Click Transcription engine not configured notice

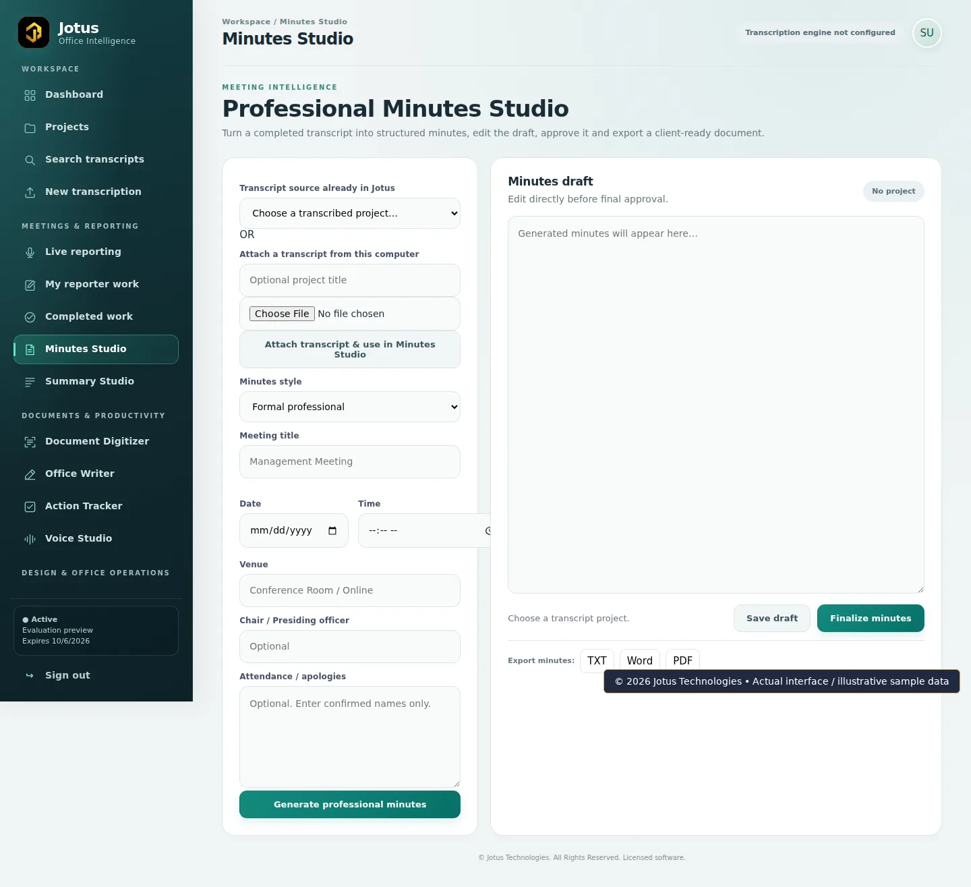[x=820, y=33]
